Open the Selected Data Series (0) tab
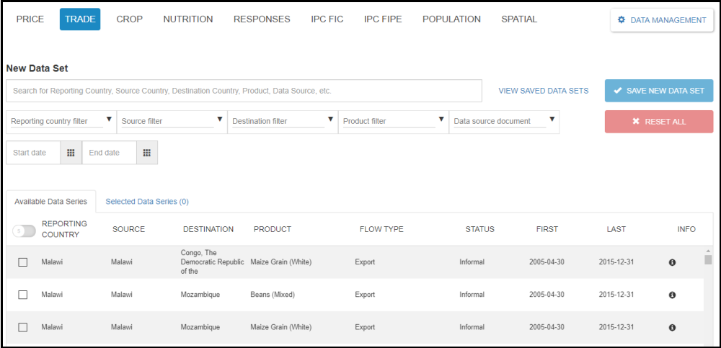This screenshot has width=721, height=348. tap(147, 202)
